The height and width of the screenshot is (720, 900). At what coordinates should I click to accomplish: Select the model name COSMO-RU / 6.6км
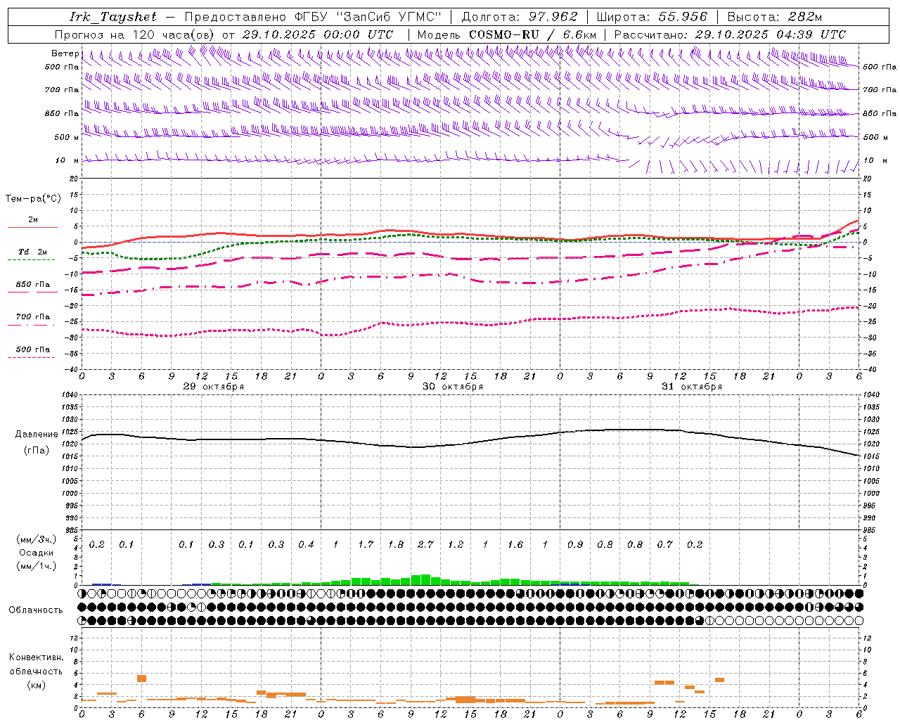point(533,34)
